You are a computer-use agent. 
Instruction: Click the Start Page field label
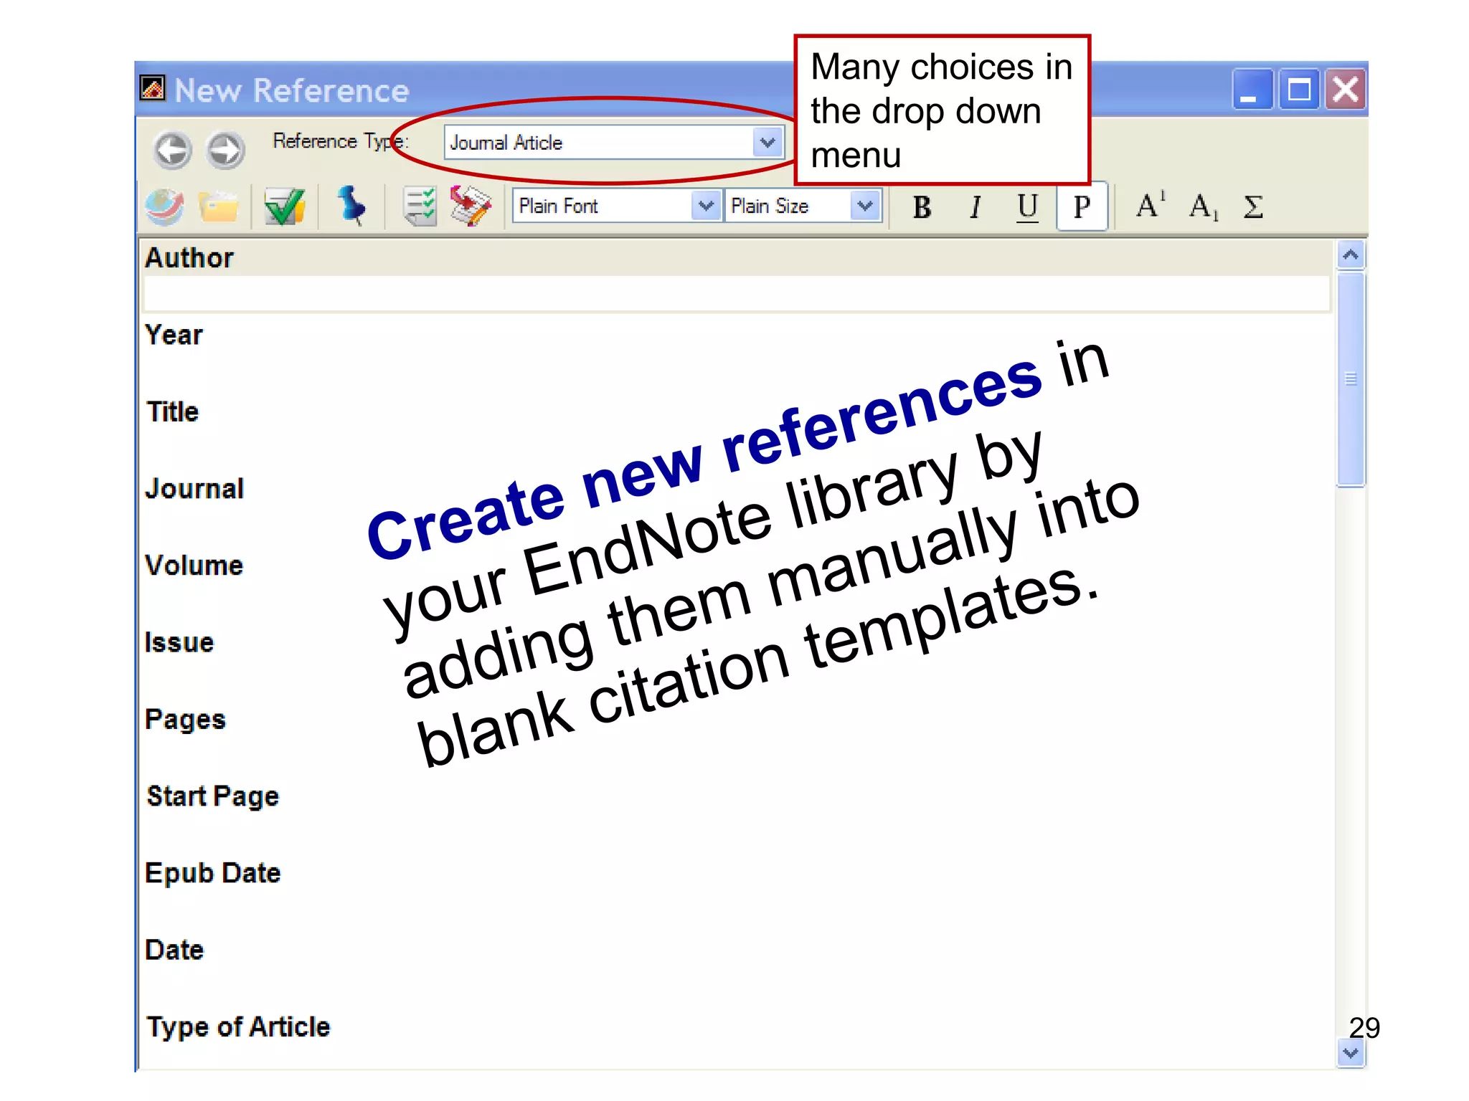coord(212,796)
